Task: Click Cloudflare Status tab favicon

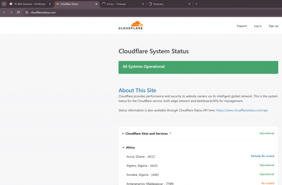Action: click(57, 4)
